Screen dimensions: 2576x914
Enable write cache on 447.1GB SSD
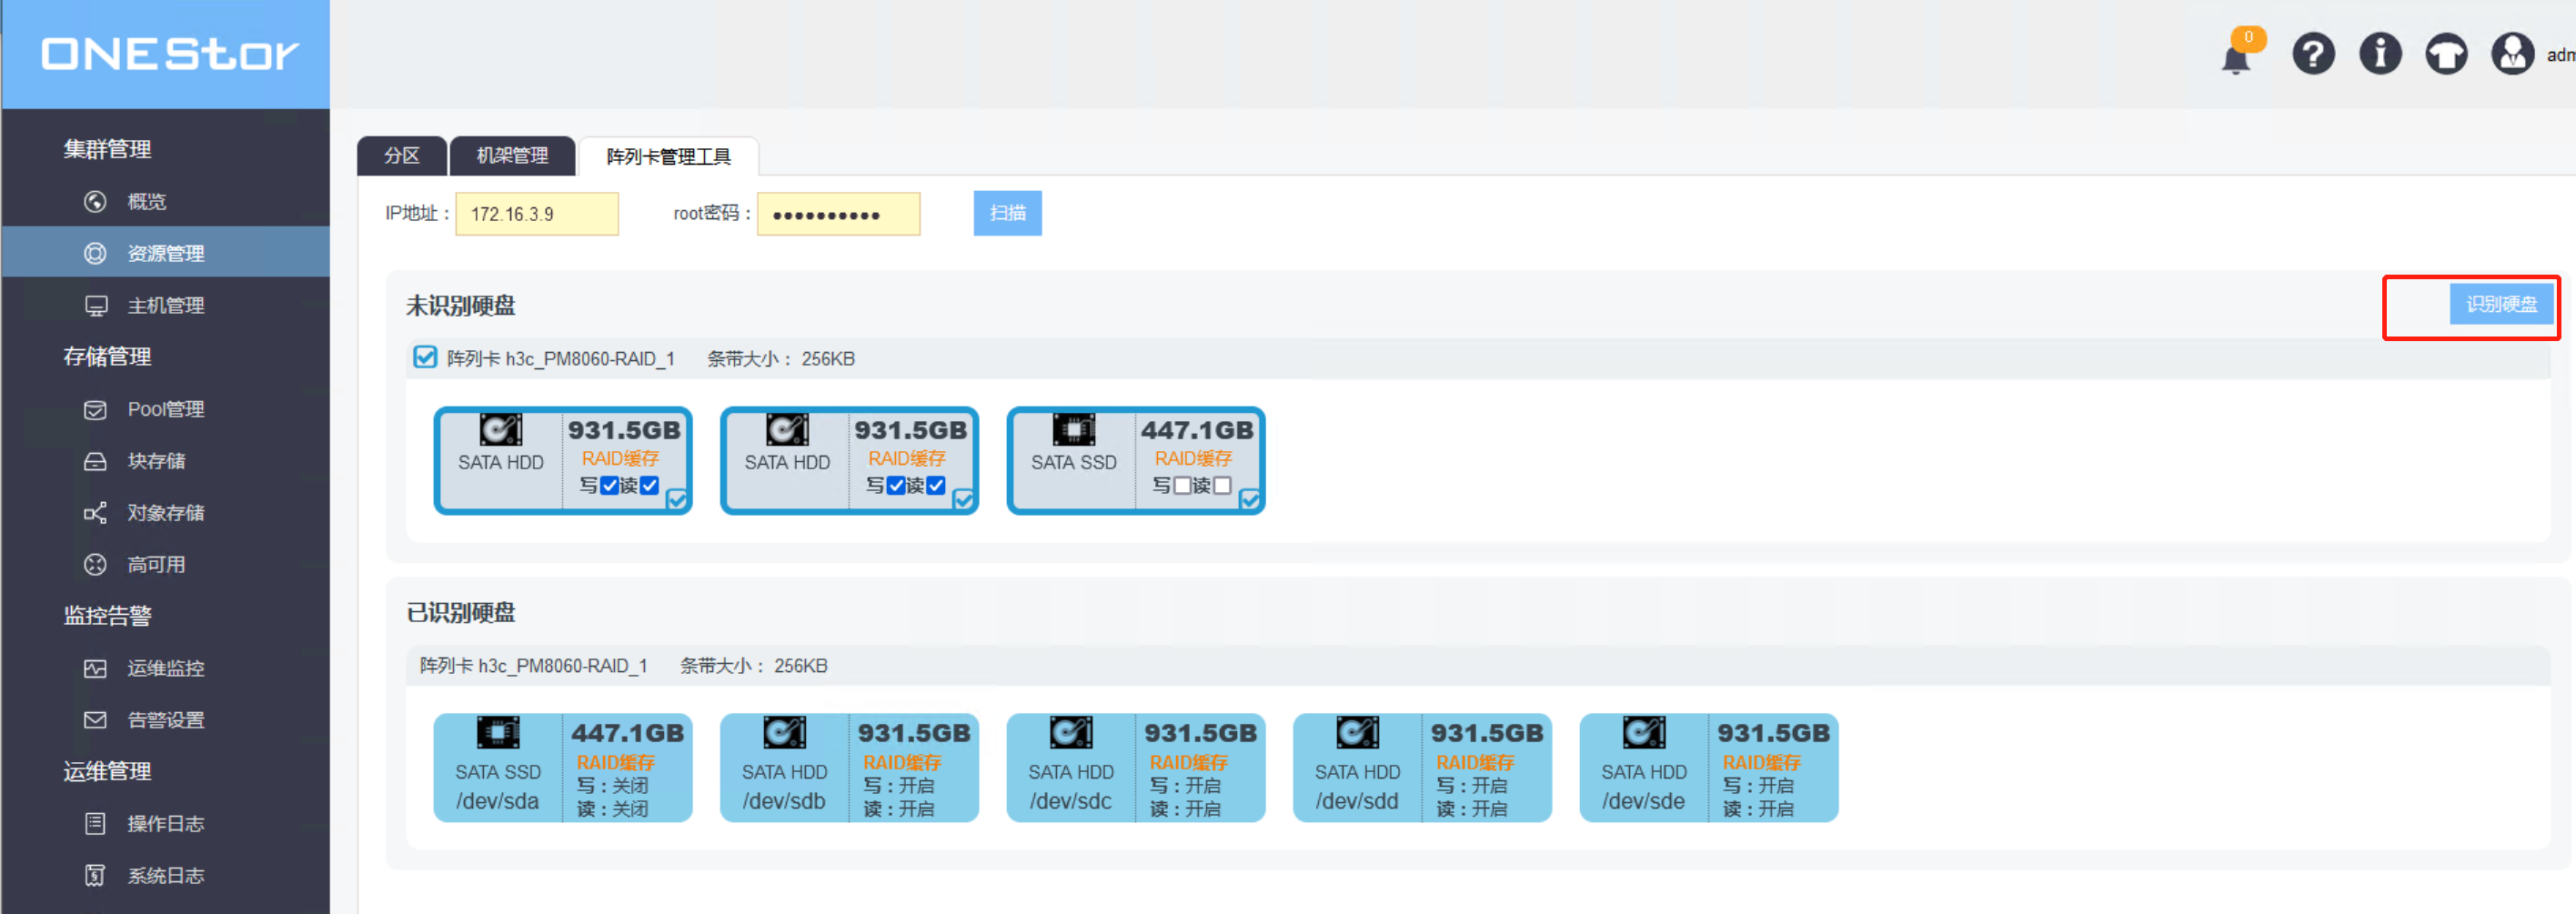[x=1182, y=486]
